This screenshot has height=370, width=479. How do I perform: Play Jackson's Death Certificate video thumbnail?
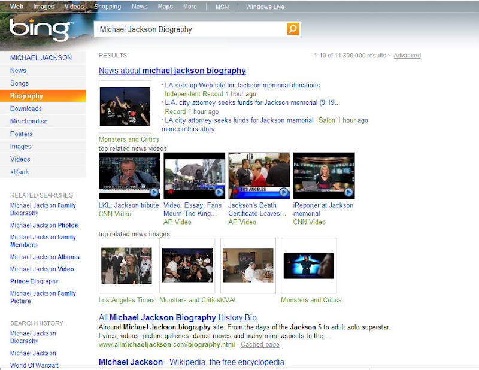[x=259, y=175]
